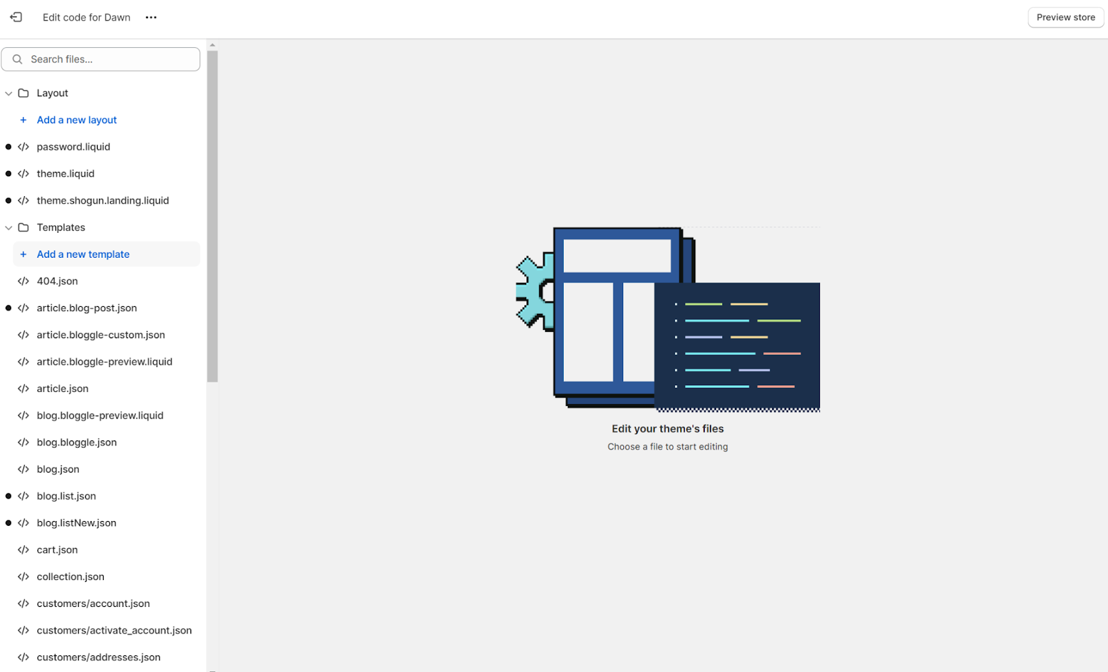
Task: Open customers/account.json template
Action: pyautogui.click(x=93, y=604)
